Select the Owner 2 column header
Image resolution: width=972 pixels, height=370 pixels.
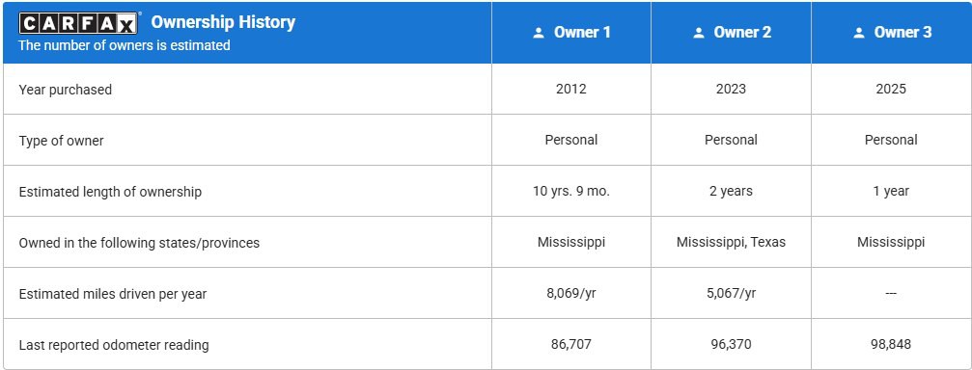coord(731,32)
